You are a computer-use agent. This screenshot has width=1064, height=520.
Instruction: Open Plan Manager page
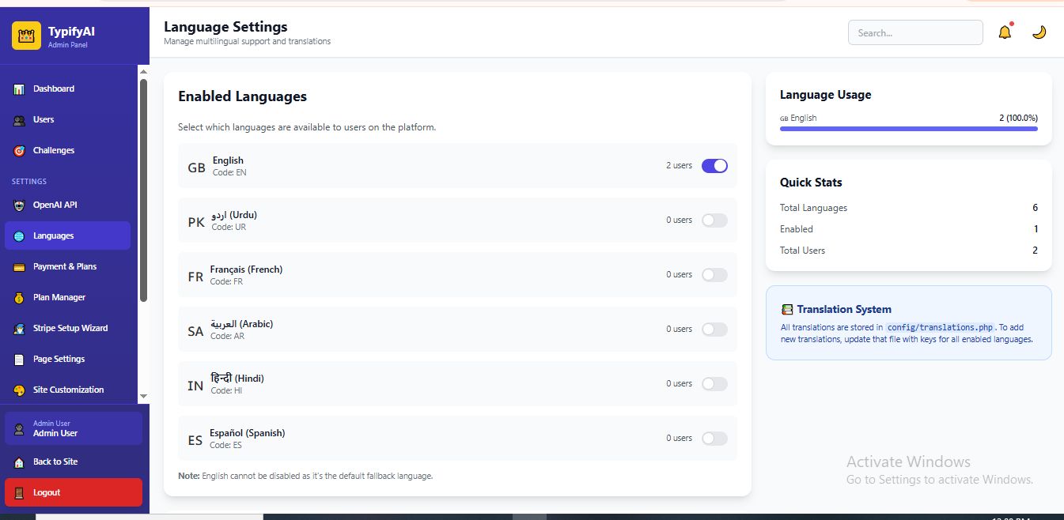click(67, 298)
